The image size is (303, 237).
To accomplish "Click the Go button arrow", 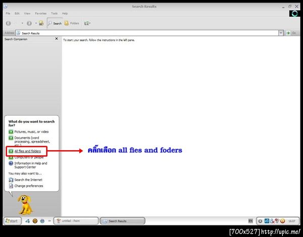I will [x=288, y=33].
